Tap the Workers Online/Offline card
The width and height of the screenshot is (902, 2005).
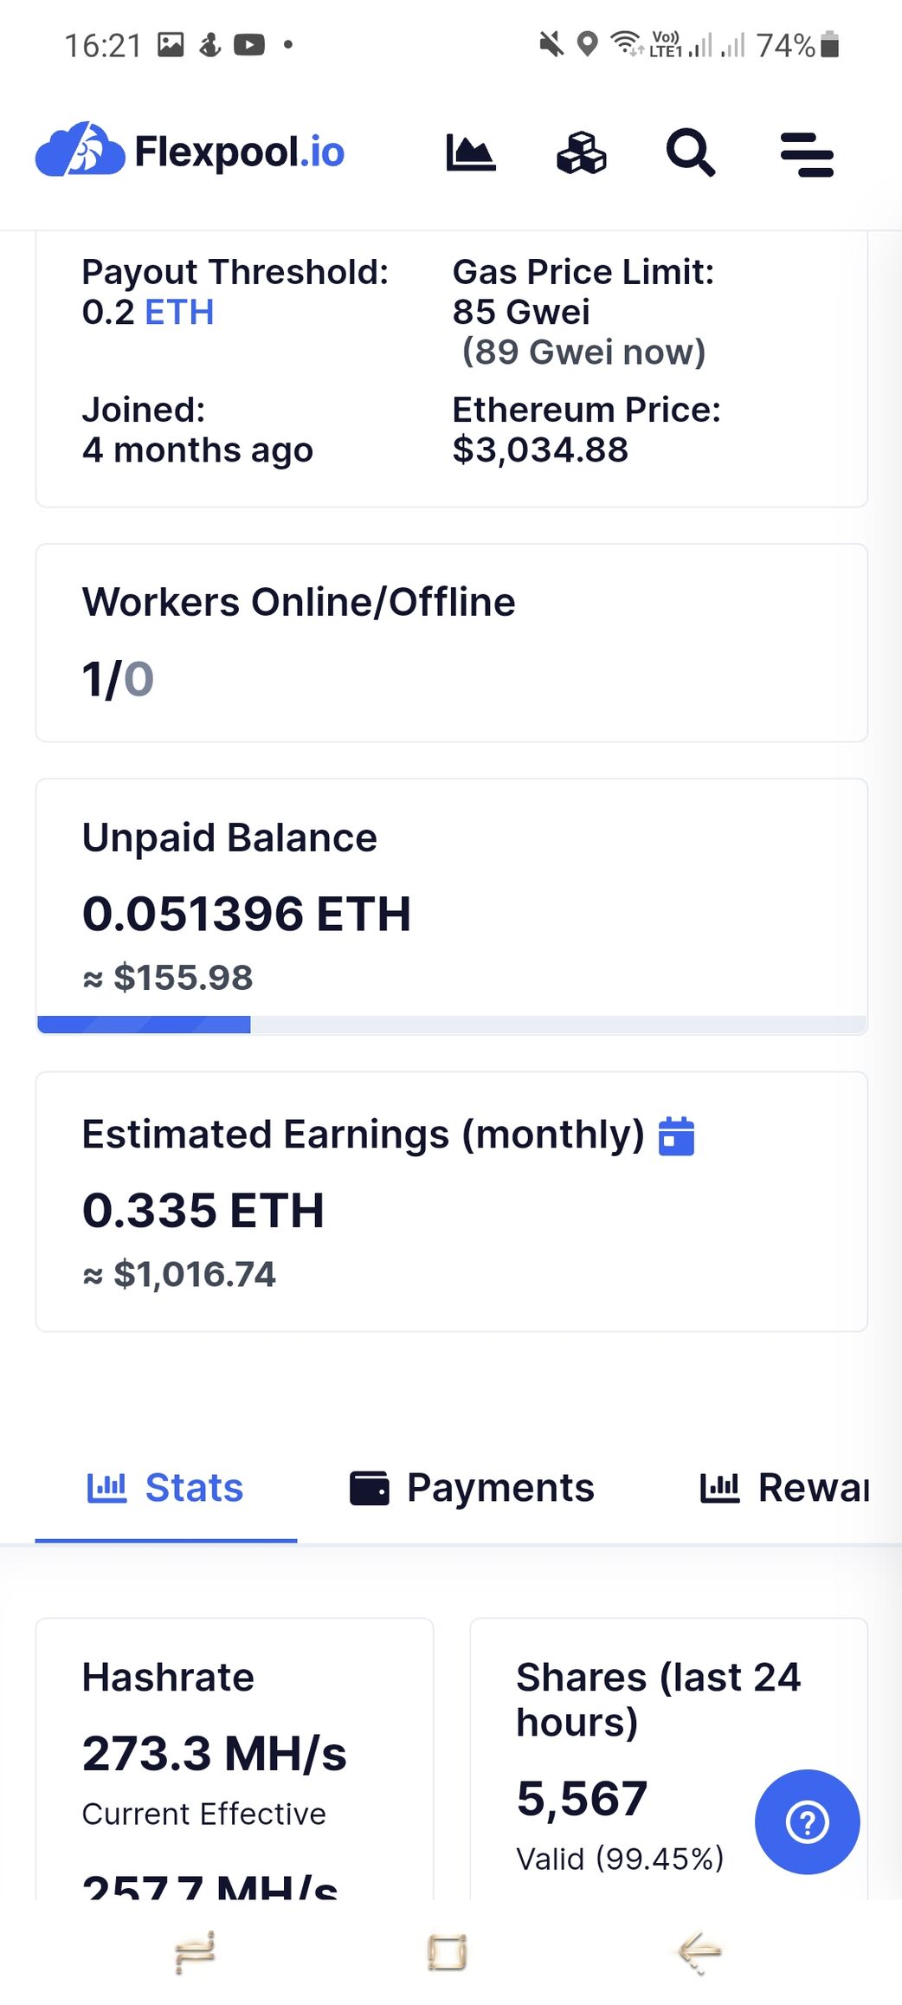[451, 643]
